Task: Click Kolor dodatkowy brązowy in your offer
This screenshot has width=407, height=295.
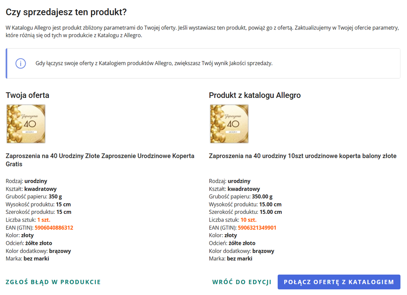Action: [x=38, y=251]
